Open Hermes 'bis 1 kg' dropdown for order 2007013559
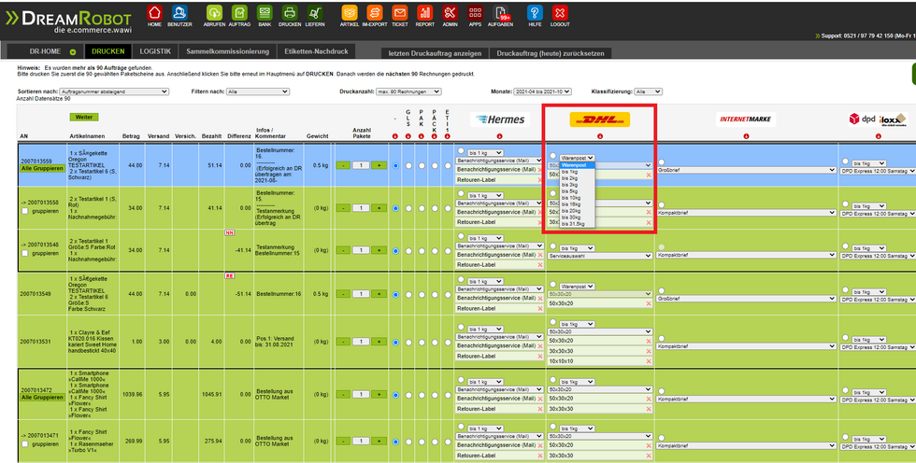Image resolution: width=916 pixels, height=463 pixels. point(485,152)
